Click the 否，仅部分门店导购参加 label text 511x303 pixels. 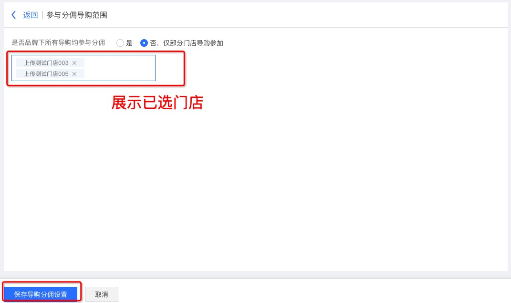187,43
